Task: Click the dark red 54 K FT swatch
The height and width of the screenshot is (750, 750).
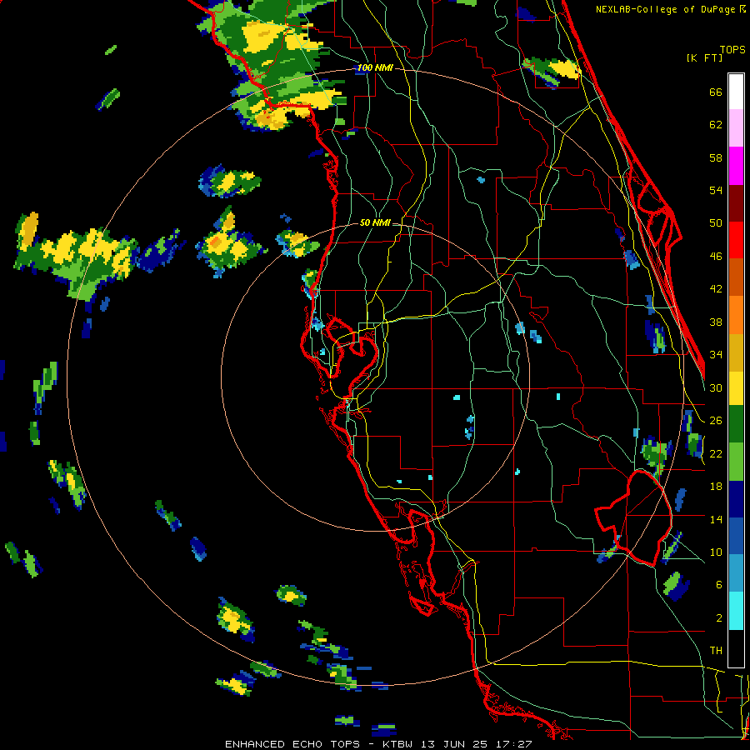Action: [736, 202]
